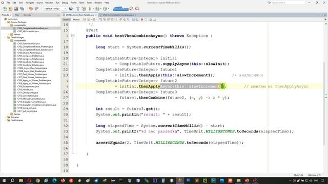The width and height of the screenshot is (328, 184).
Task: Select CF12_Cancellation.java in project tree
Action: click(x=28, y=96)
